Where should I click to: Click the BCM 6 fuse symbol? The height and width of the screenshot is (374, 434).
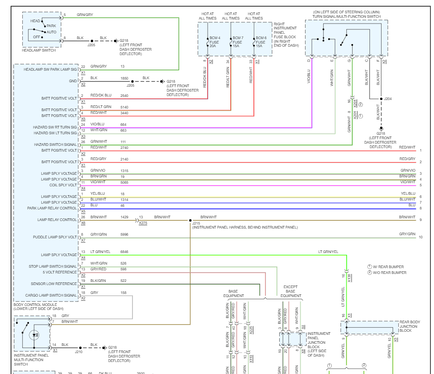[x=254, y=42]
